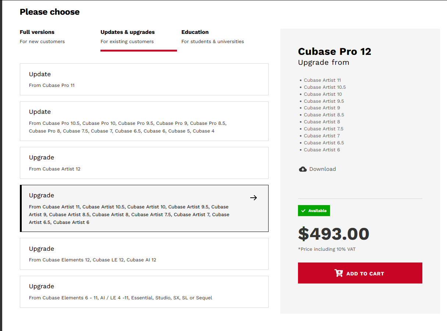
Task: Click the arrow in selected Upgrade option
Action: (x=253, y=198)
